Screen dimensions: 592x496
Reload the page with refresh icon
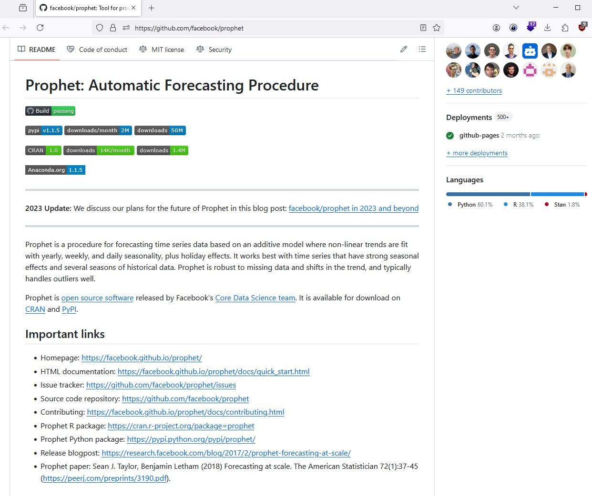(40, 28)
